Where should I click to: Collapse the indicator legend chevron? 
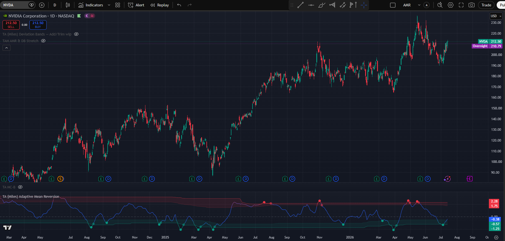pyautogui.click(x=6, y=48)
